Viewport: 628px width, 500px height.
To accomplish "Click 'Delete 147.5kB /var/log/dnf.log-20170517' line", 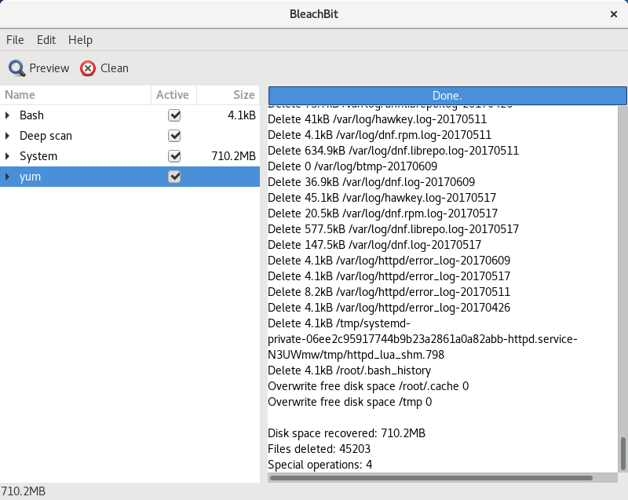I will tap(374, 245).
